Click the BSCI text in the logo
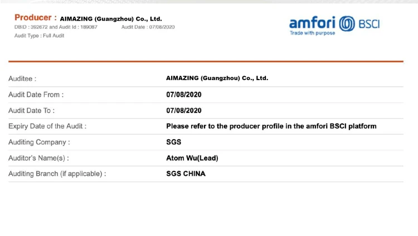This screenshot has width=418, height=236. (x=368, y=25)
